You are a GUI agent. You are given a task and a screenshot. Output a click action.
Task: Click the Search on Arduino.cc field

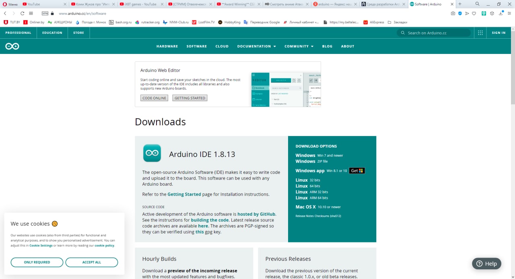(x=433, y=33)
